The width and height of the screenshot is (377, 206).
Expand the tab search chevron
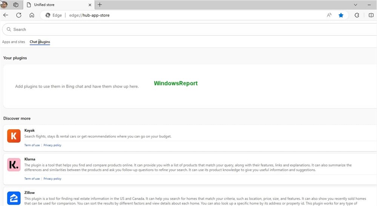click(x=356, y=5)
